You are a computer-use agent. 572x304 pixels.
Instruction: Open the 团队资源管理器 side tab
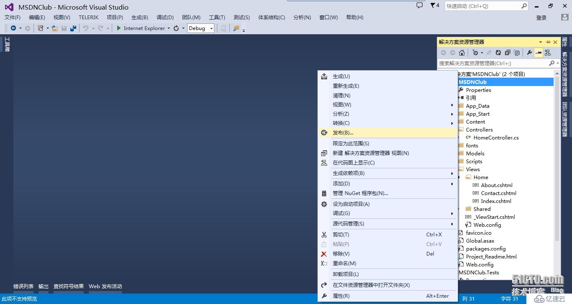click(x=564, y=119)
